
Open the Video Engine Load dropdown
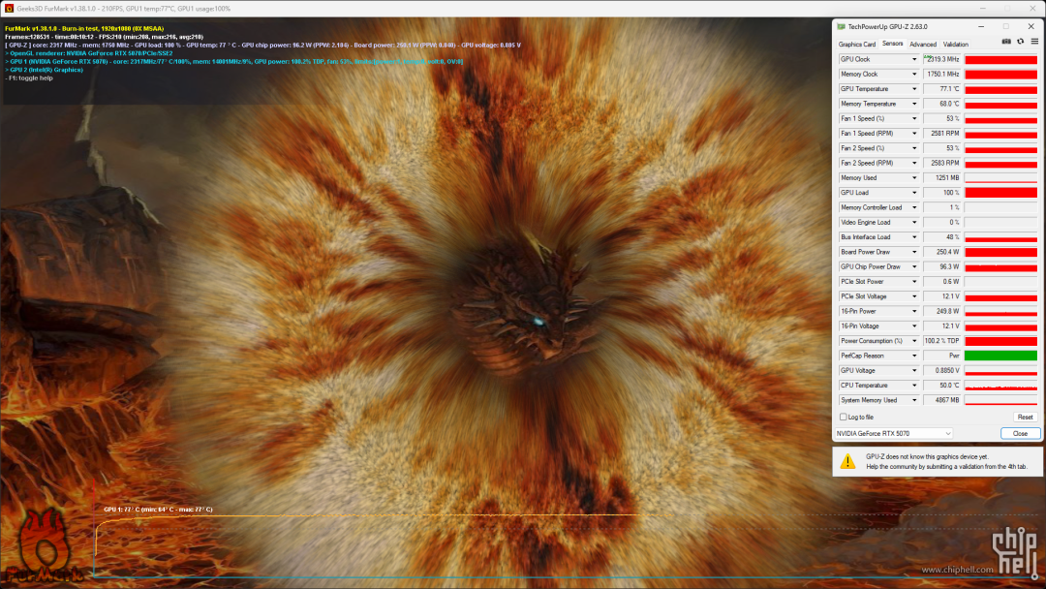tap(914, 222)
